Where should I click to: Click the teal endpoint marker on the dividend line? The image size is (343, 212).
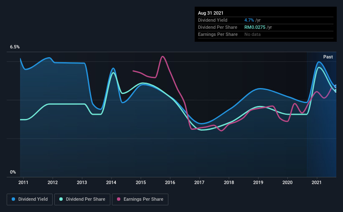(335, 91)
